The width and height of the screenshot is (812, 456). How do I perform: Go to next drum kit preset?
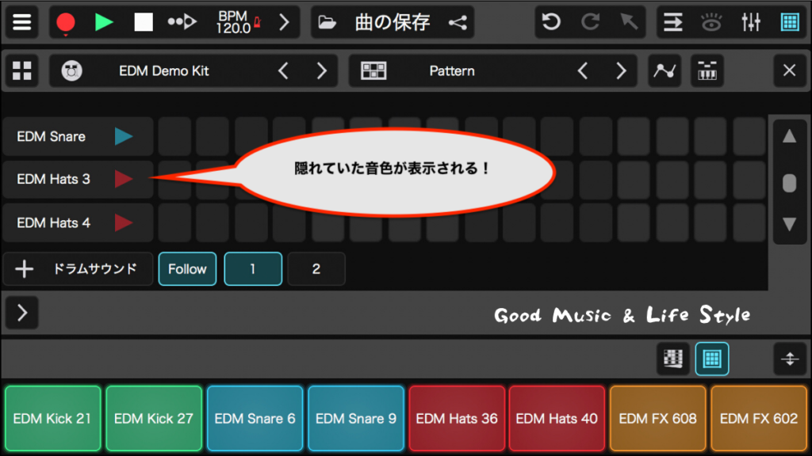click(322, 70)
